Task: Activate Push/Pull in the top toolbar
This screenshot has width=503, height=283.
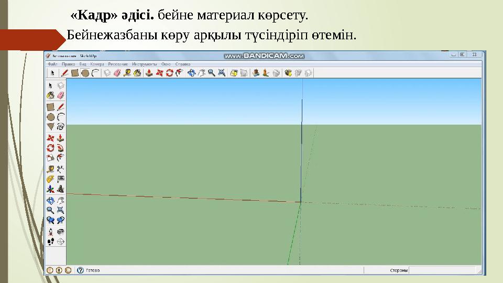Action: [149, 73]
